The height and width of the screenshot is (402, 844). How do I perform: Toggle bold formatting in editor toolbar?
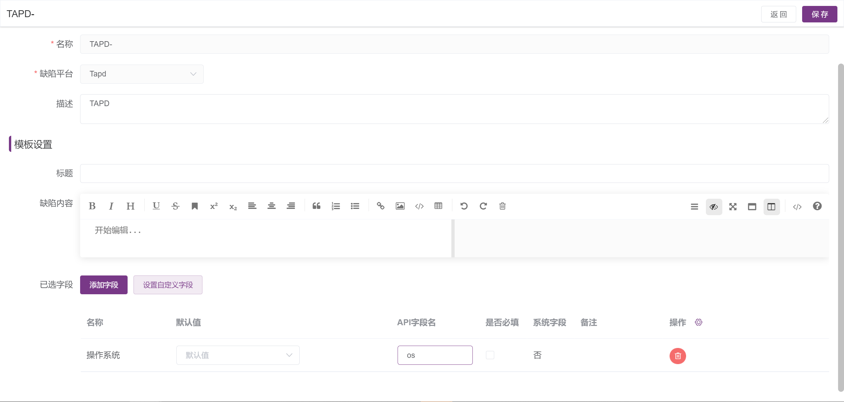click(92, 206)
